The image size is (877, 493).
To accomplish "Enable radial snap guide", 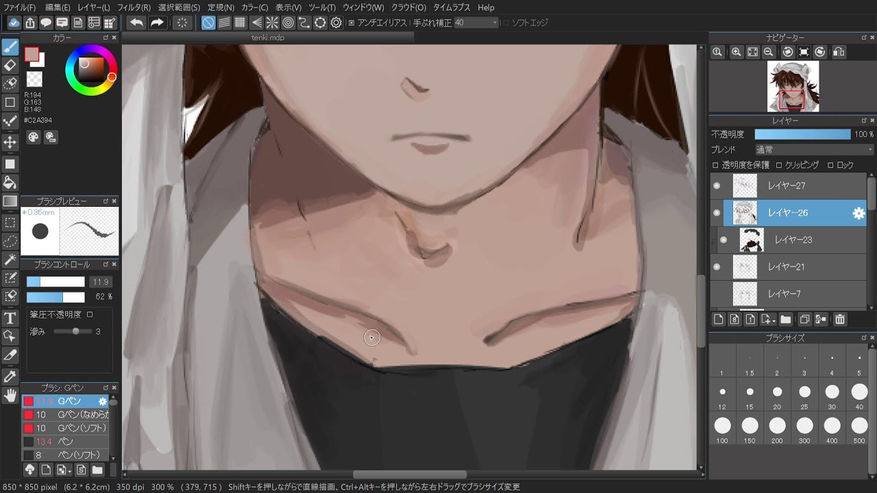I will pos(272,23).
